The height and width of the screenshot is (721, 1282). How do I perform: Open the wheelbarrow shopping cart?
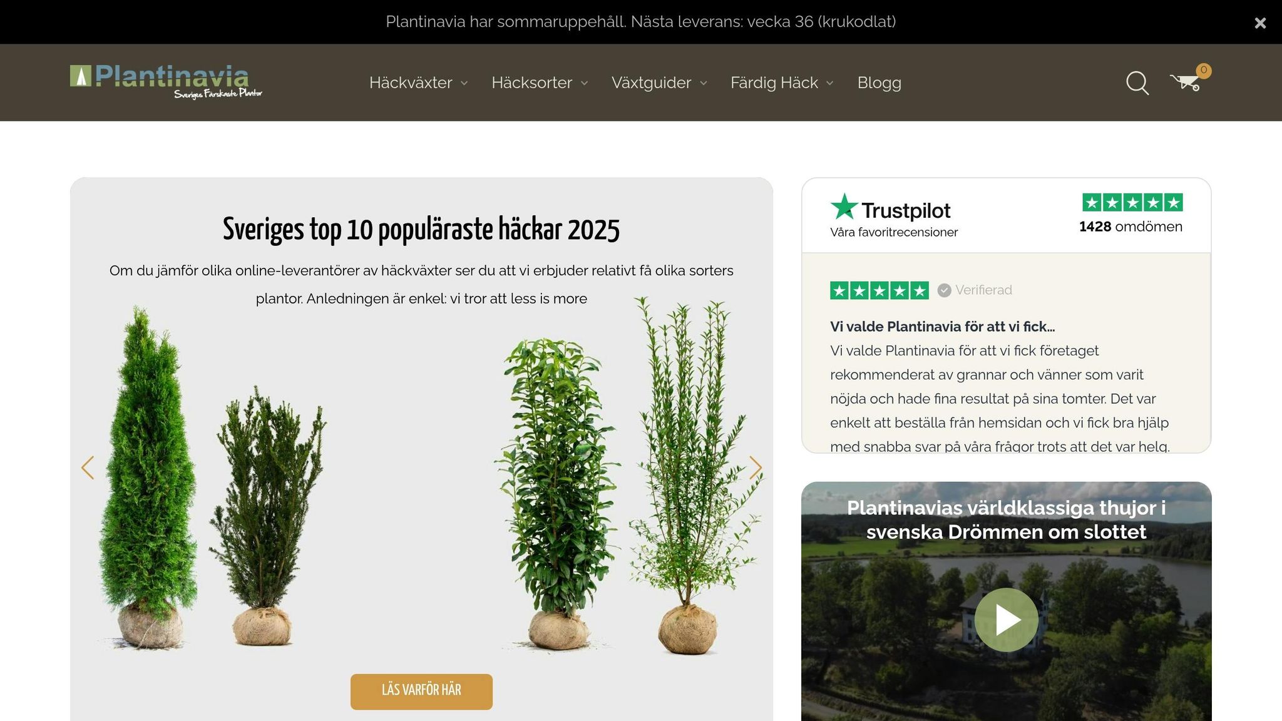1184,83
